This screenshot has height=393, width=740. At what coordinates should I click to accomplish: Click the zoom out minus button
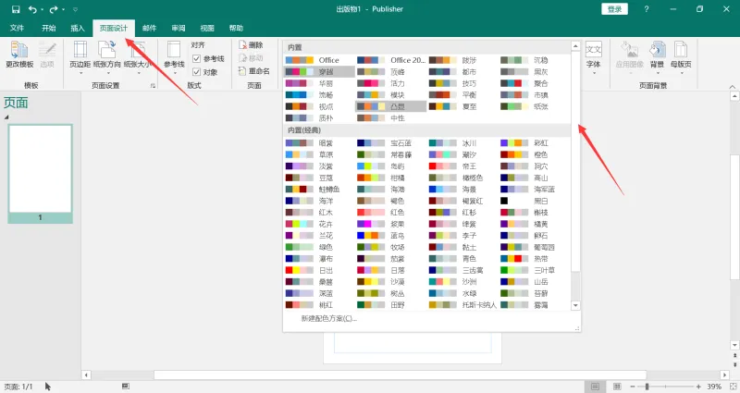(633, 387)
